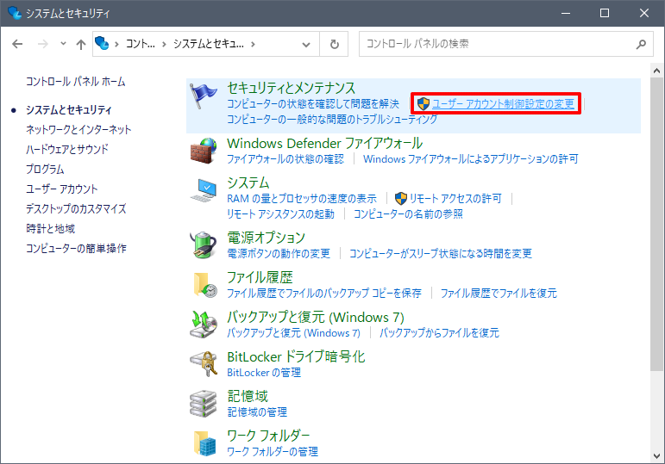Select システムとセキュリティ in the sidebar

(69, 109)
